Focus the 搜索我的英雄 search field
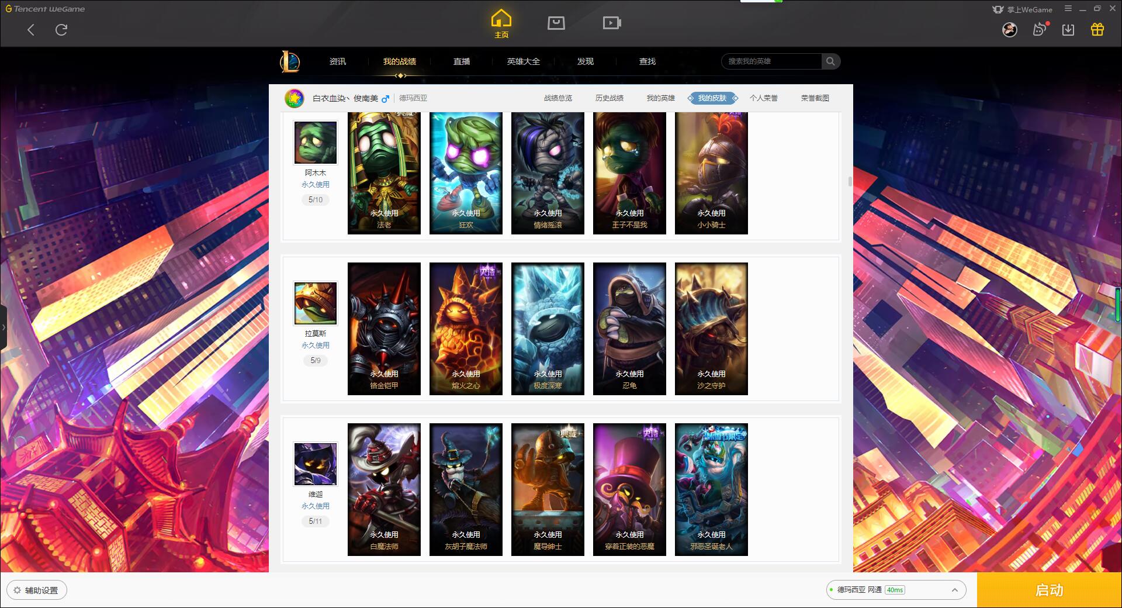Image resolution: width=1122 pixels, height=608 pixels. point(772,61)
